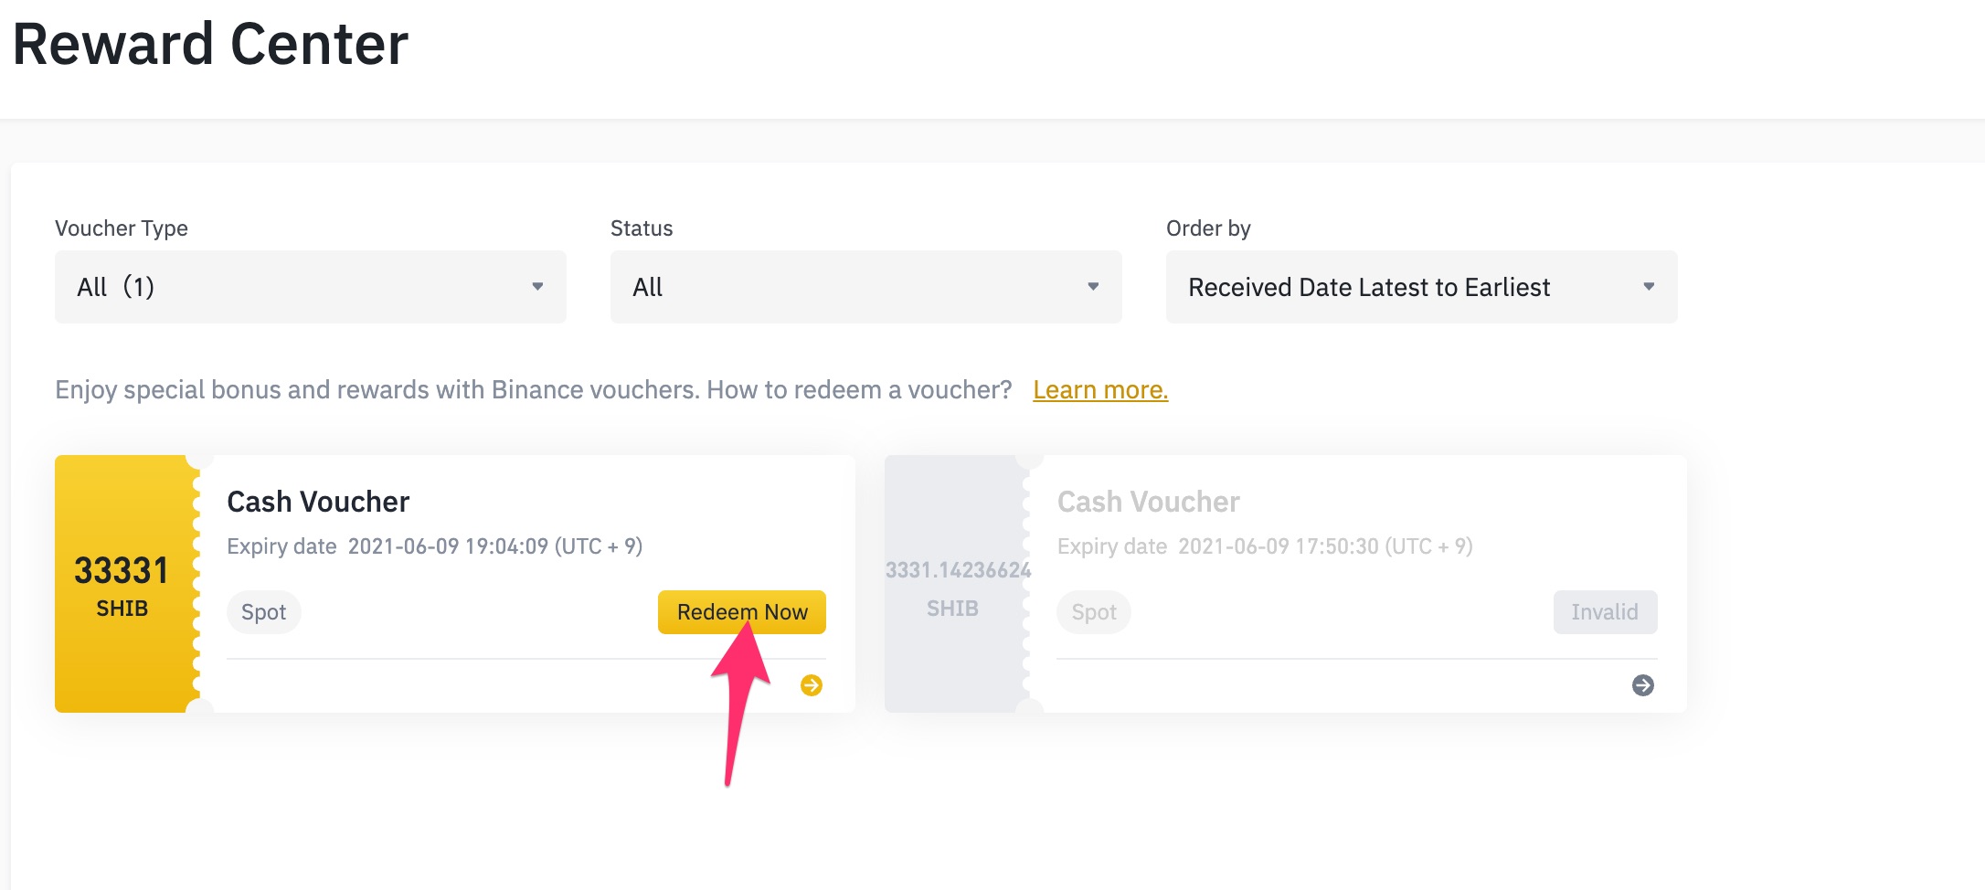
Task: Open the Voucher Type 'All (1)' dropdown
Action: click(309, 287)
